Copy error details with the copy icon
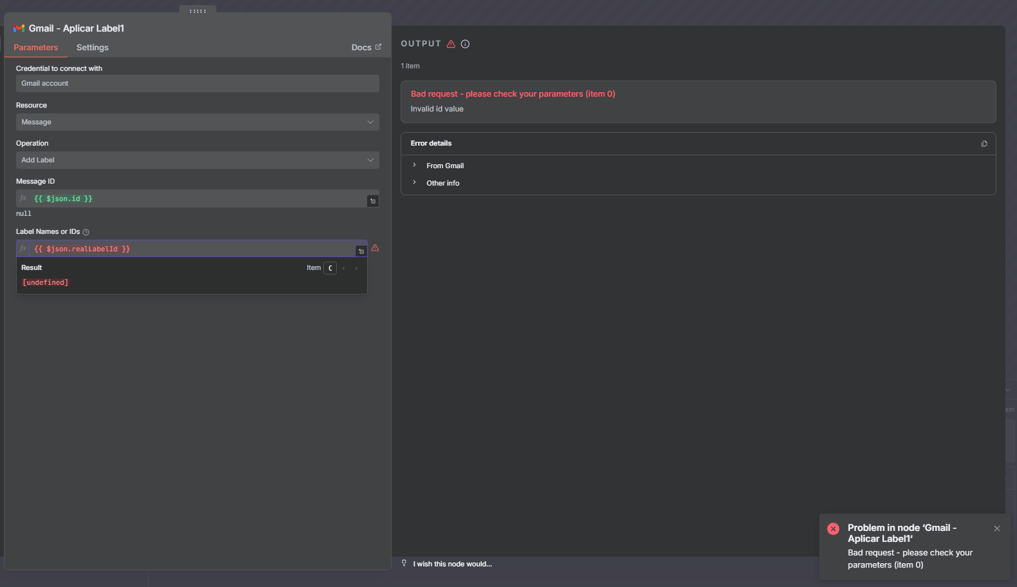The height and width of the screenshot is (587, 1017). pos(984,144)
